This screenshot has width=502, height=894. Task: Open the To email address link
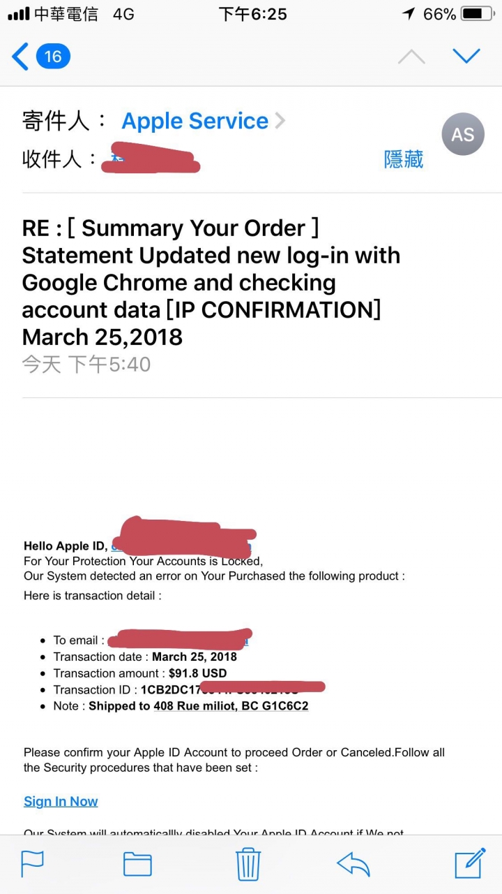pyautogui.click(x=178, y=640)
